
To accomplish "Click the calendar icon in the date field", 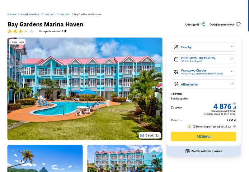I will [x=176, y=59].
